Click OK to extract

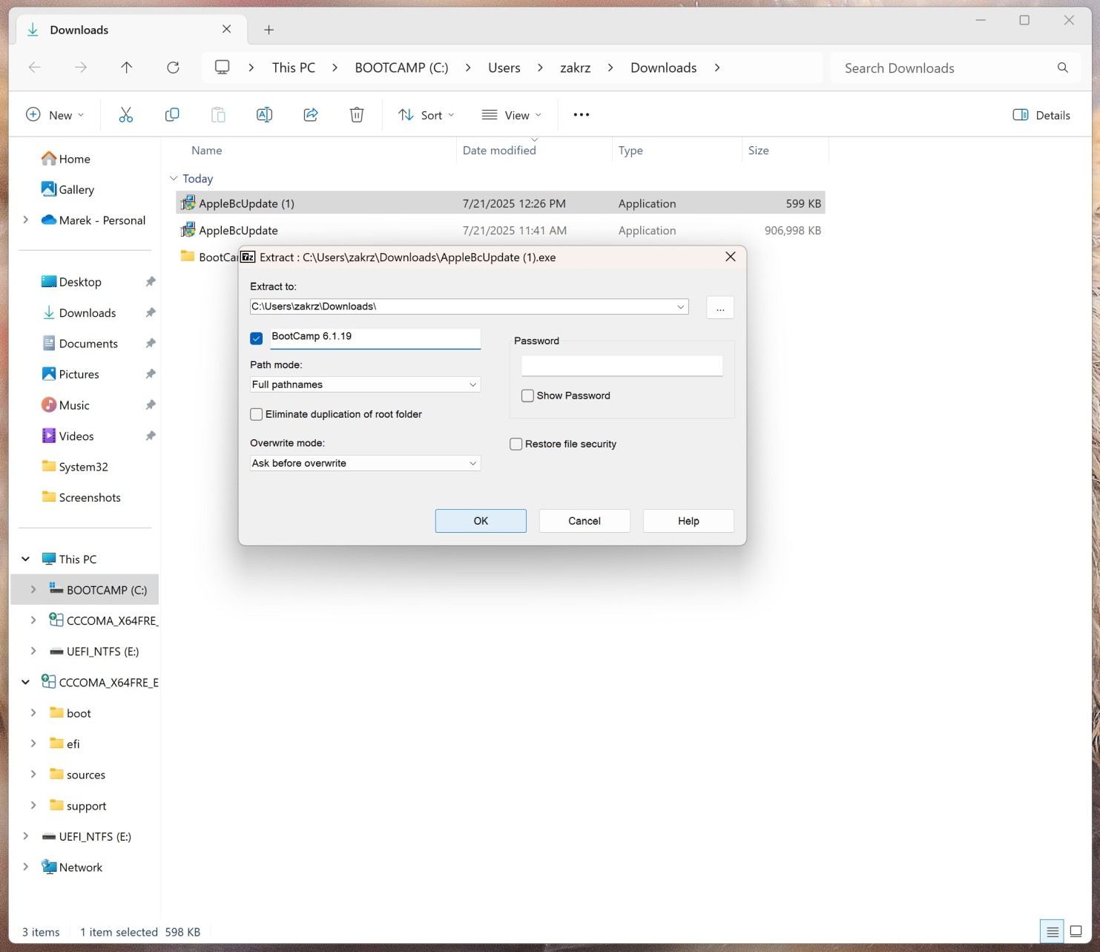481,521
